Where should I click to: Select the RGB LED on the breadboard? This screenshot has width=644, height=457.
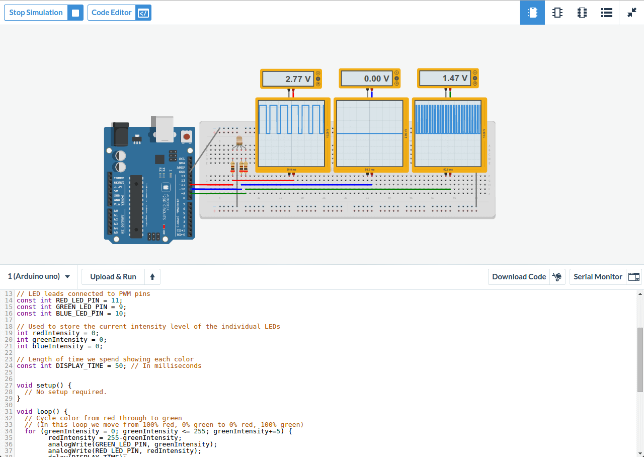[239, 141]
